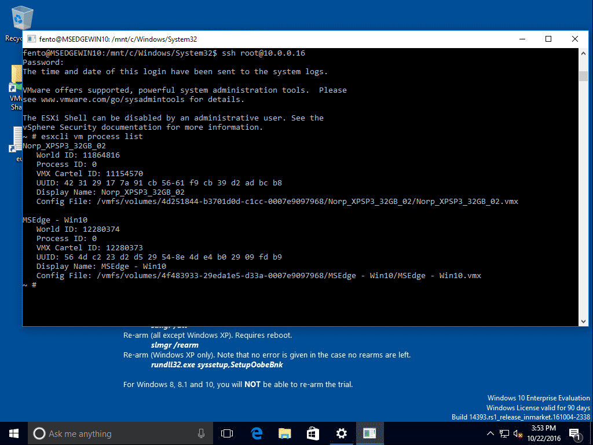Open Task View from the taskbar
This screenshot has height=445, width=593.
[x=227, y=433]
